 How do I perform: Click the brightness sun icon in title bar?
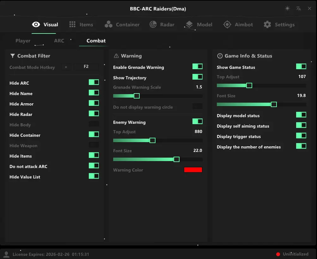(x=287, y=9)
